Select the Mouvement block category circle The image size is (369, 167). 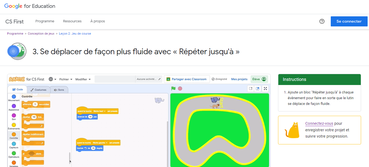(x=14, y=97)
